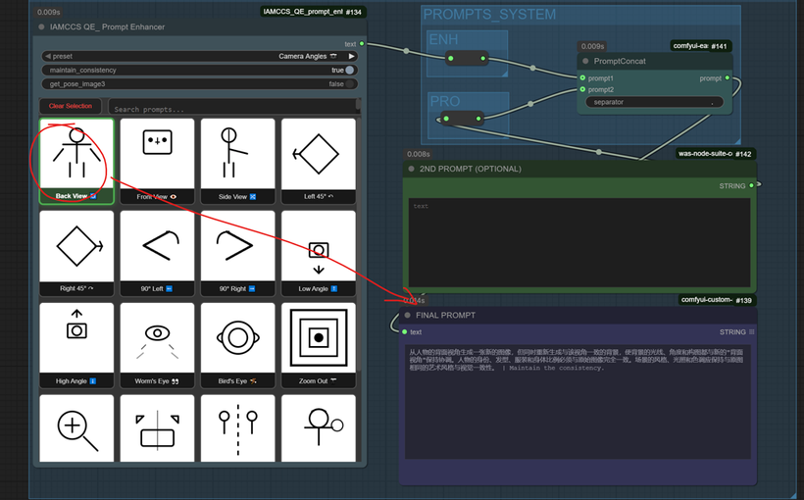Collapse the 2ND PROMPT (OPTIONAL) node

tap(410, 169)
